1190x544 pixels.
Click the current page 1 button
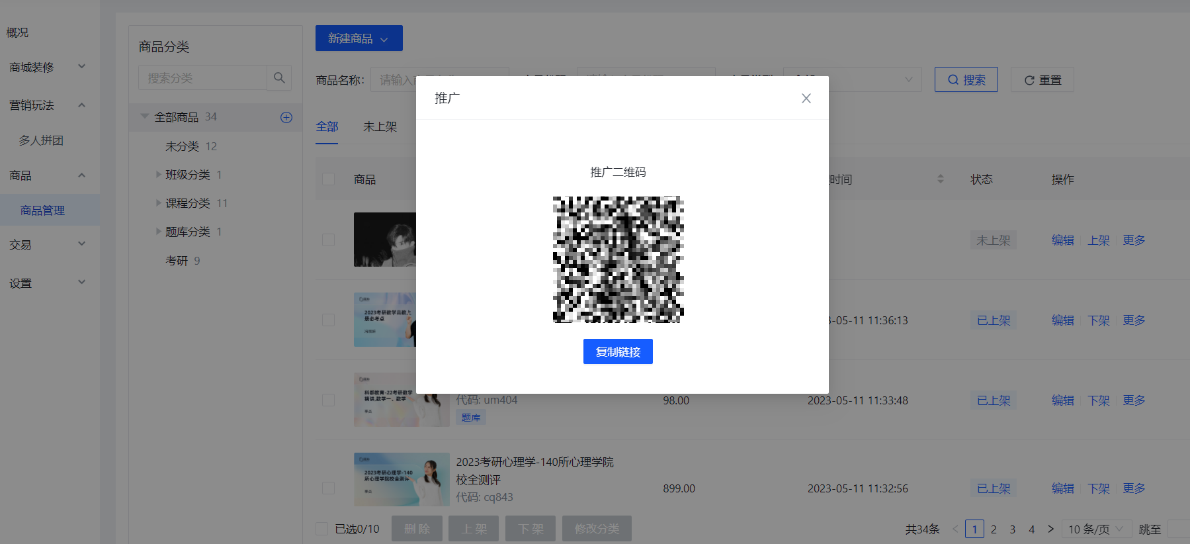pos(974,529)
